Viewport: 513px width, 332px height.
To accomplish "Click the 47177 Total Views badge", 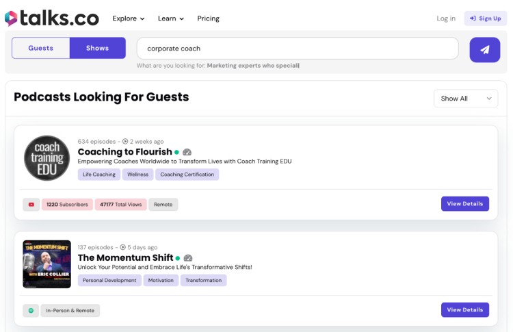I will pos(120,204).
